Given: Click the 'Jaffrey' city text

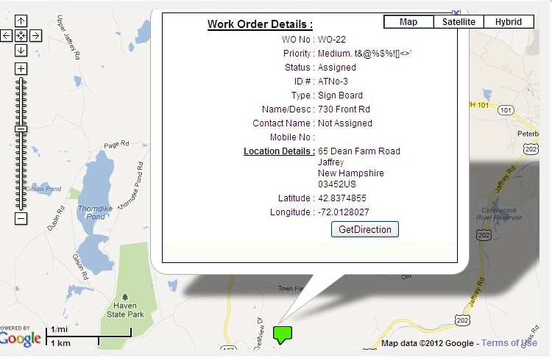Looking at the screenshot, I should coord(330,162).
